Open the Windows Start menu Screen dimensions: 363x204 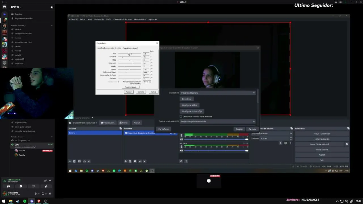coord(3,201)
